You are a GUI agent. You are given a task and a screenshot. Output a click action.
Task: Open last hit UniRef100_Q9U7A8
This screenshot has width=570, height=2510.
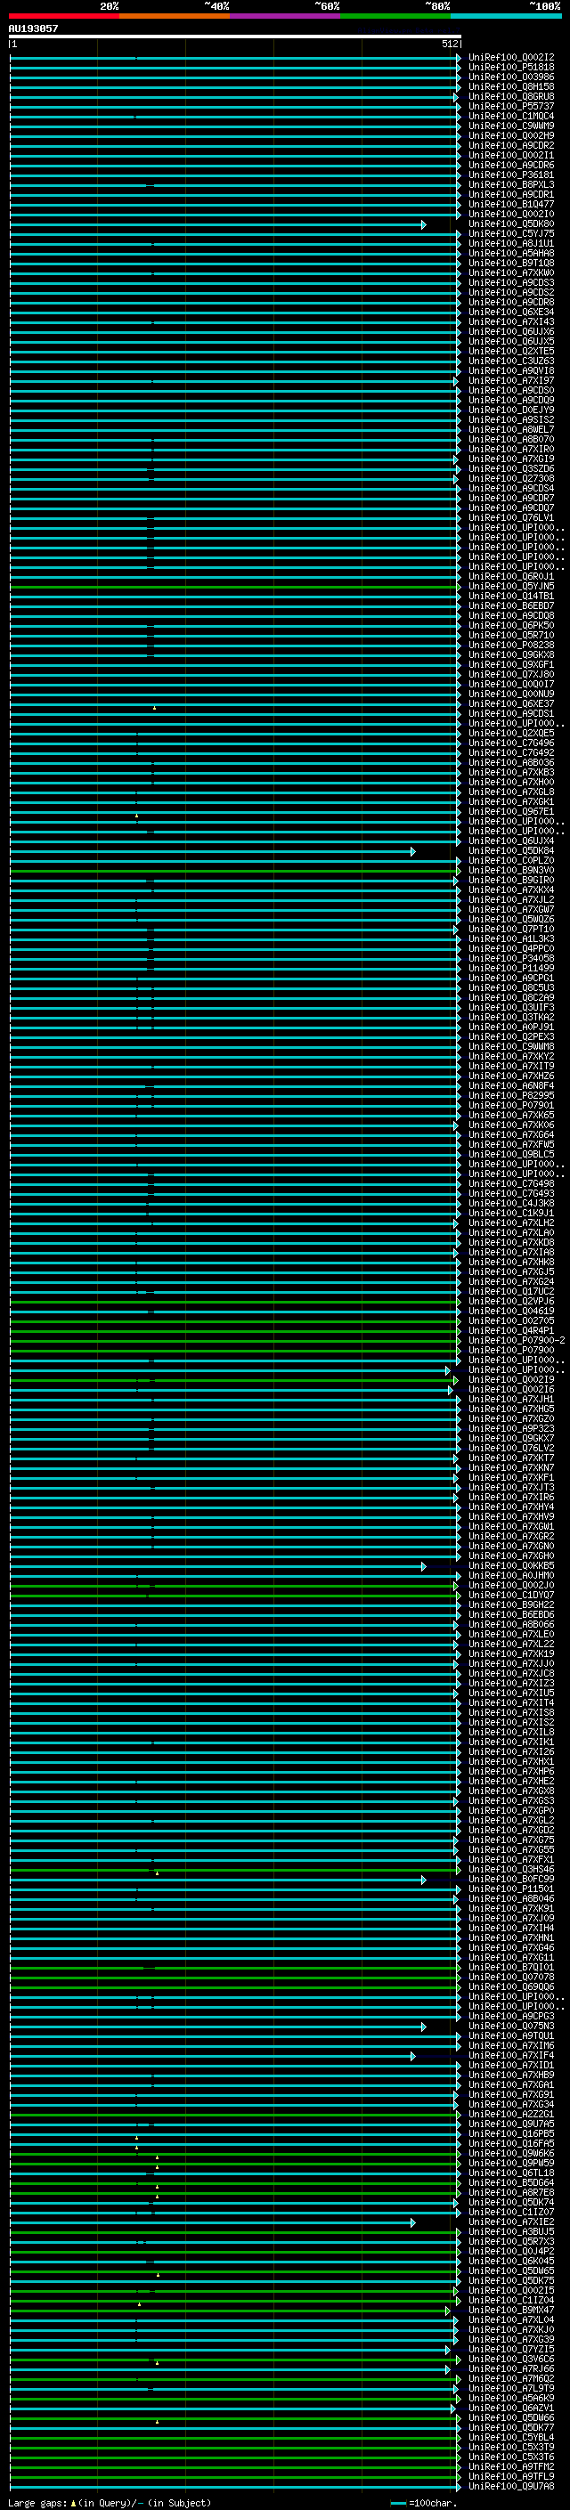click(x=511, y=2486)
